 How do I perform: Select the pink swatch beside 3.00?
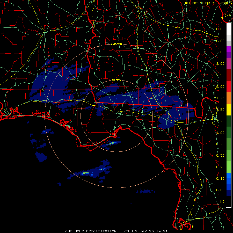(x=229, y=64)
